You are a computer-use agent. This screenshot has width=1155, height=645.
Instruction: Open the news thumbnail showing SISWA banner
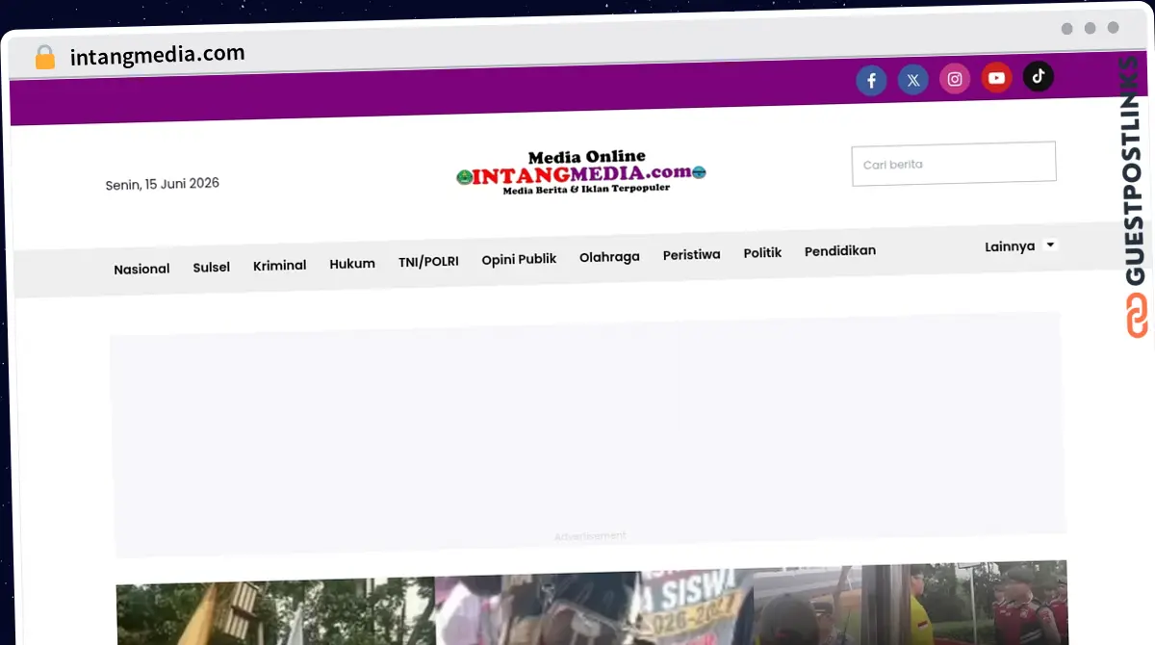(x=595, y=606)
